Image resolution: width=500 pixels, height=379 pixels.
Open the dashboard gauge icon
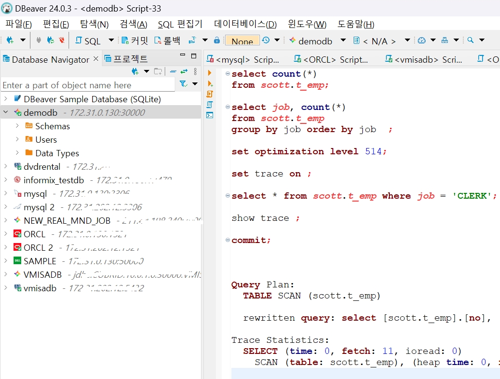[422, 40]
